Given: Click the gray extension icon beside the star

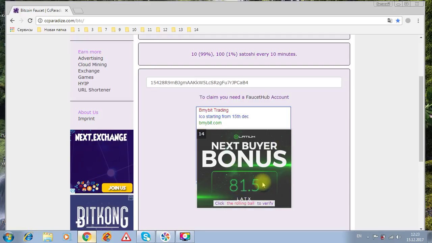Looking at the screenshot, I should click(408, 21).
